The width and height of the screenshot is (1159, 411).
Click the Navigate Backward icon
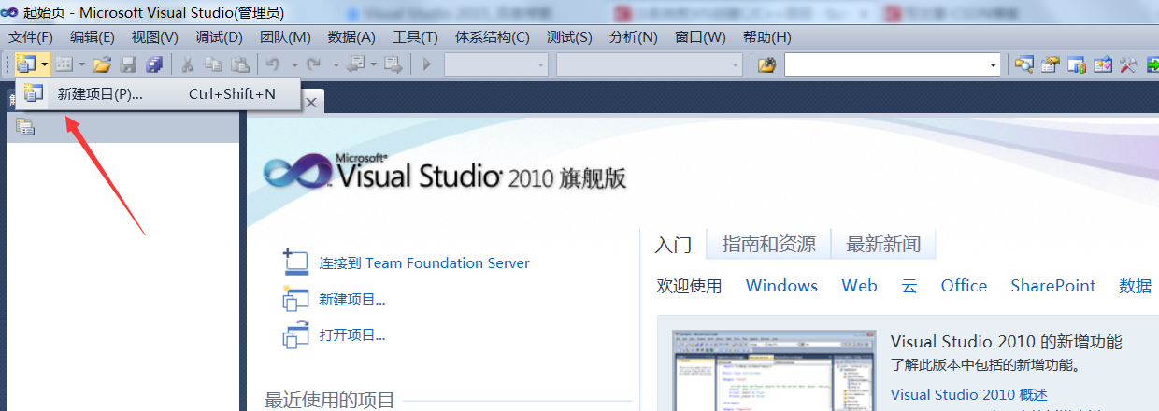(356, 64)
